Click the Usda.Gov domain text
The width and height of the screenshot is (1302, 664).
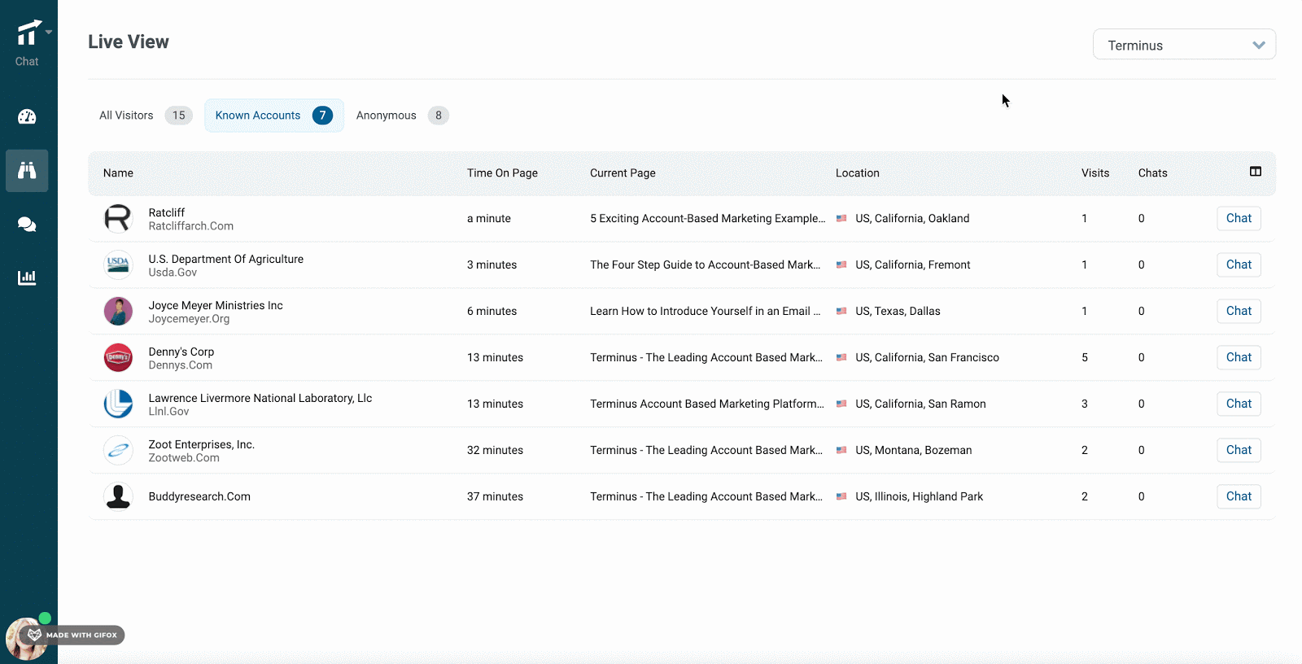coord(173,273)
